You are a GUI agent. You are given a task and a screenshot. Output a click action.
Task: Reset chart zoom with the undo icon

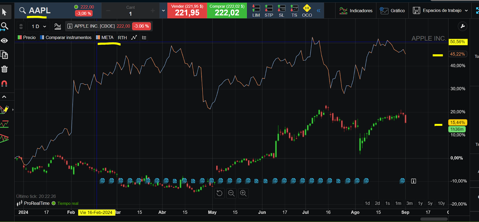click(x=219, y=193)
